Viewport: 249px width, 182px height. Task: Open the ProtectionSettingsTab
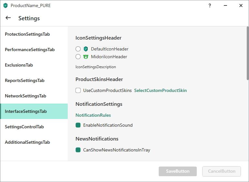(x=27, y=34)
